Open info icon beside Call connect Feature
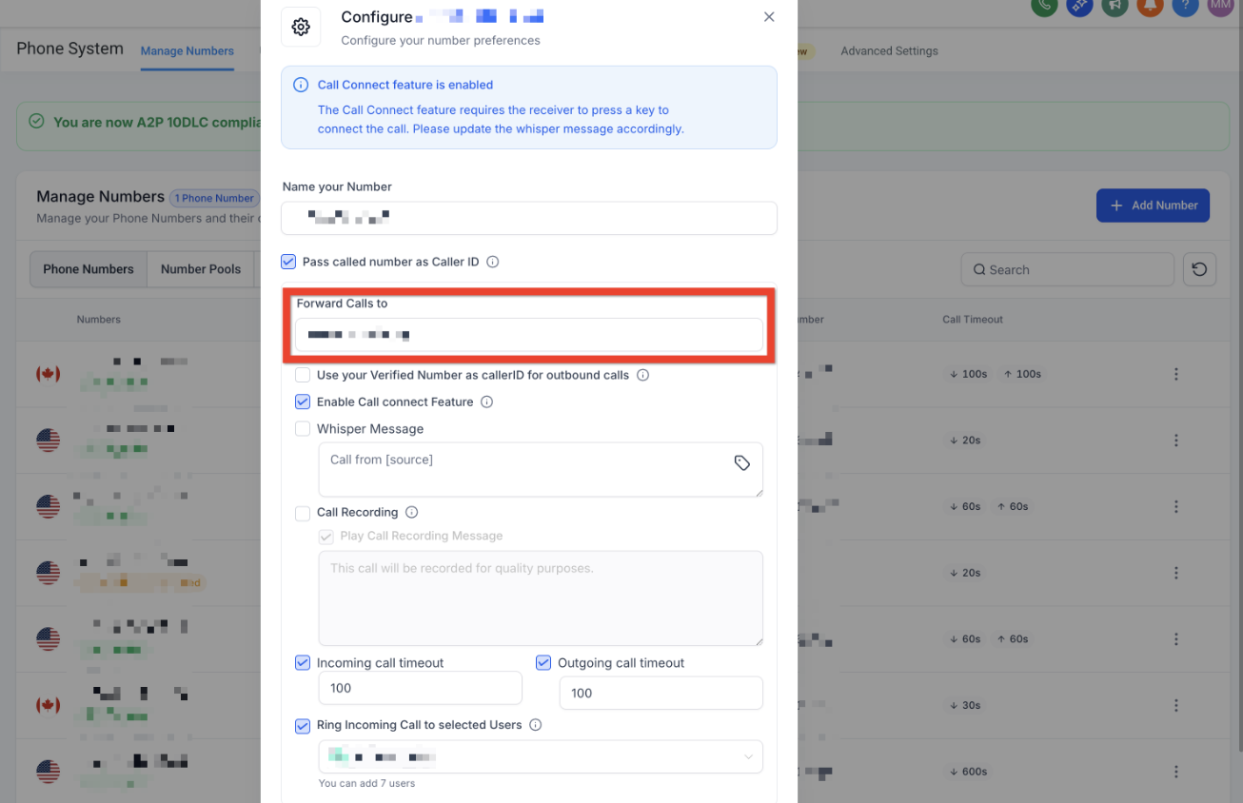This screenshot has height=803, width=1243. coord(486,401)
